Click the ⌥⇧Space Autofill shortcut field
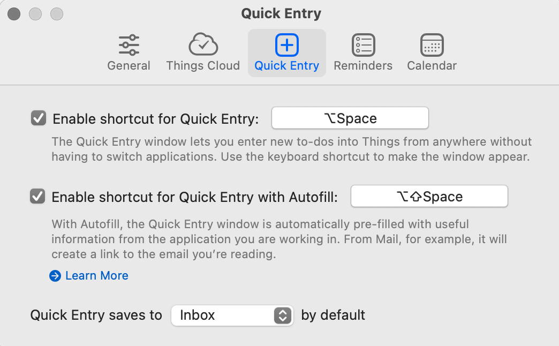This screenshot has height=346, width=559. (429, 196)
